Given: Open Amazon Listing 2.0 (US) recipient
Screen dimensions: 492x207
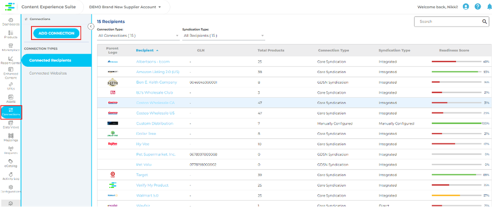Looking at the screenshot, I should pyautogui.click(x=158, y=72).
